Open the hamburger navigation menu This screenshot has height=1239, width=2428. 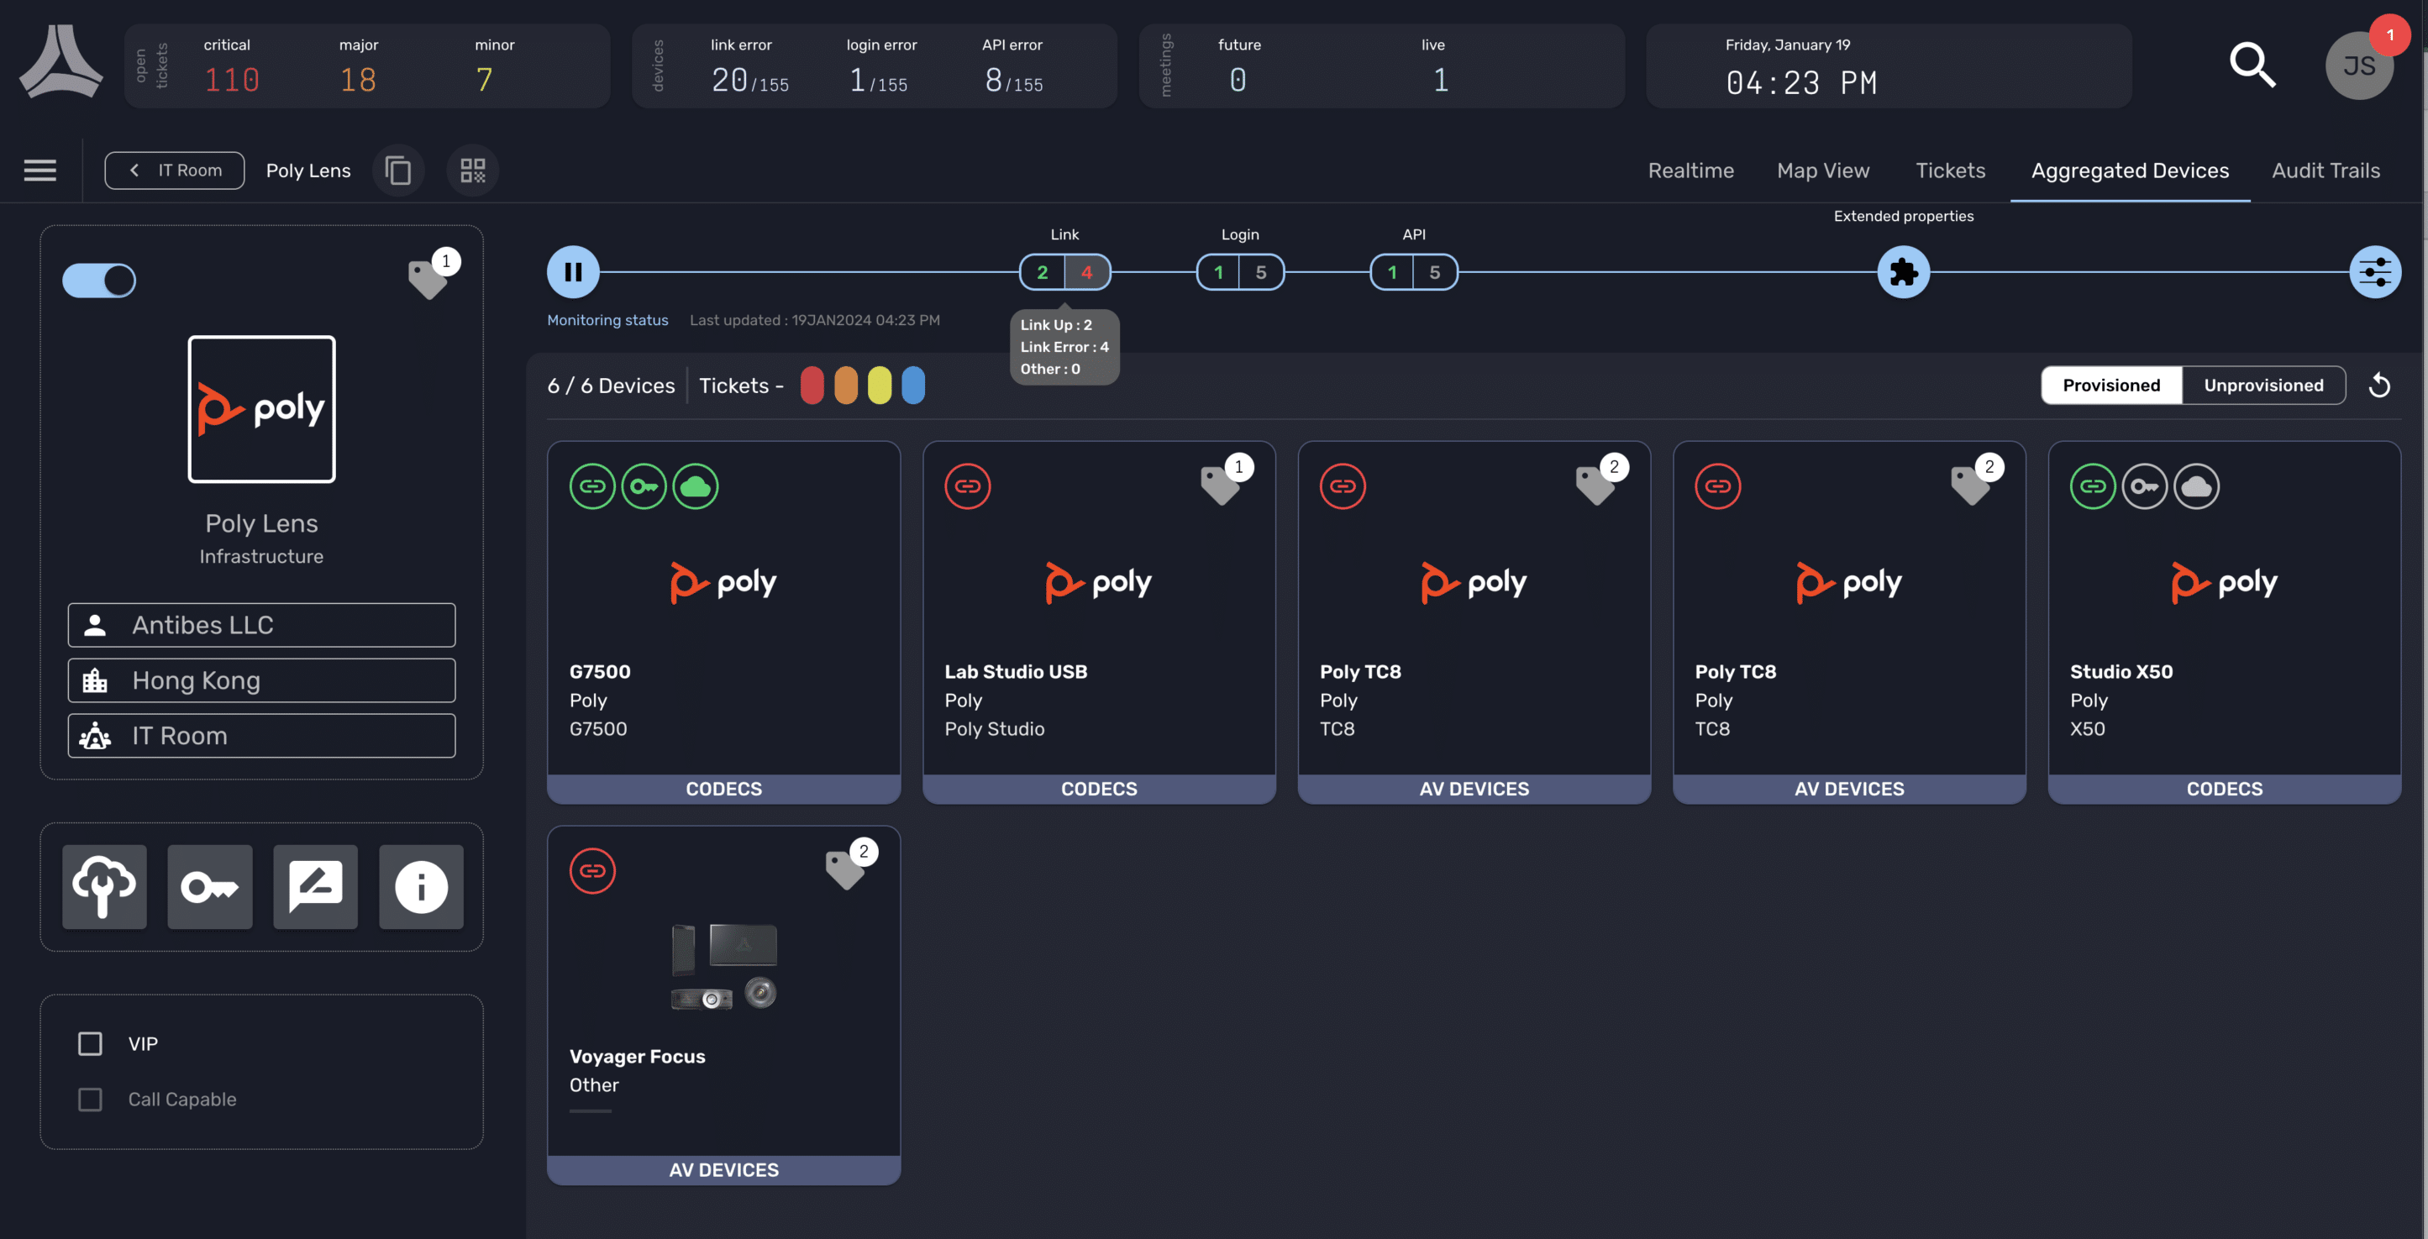point(39,170)
